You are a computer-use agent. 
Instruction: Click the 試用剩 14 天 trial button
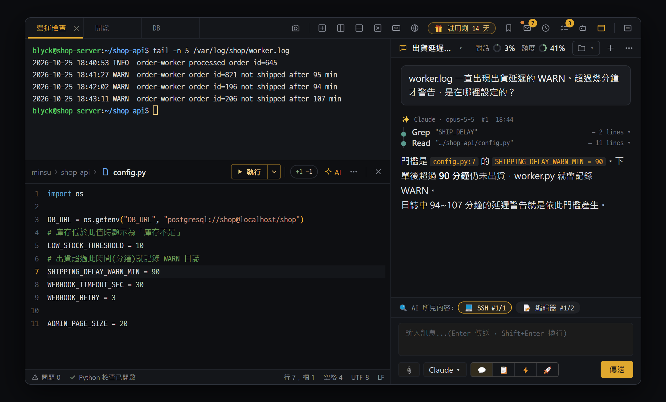point(462,28)
